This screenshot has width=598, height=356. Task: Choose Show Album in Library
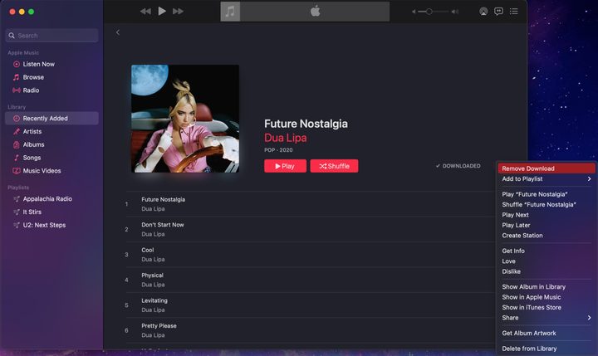[547, 286]
